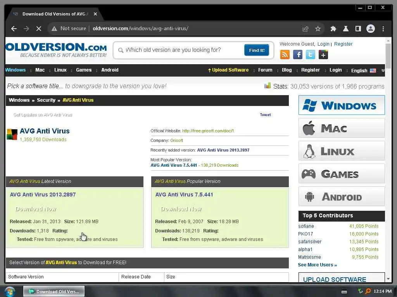Open the Games controller banner

(342, 174)
